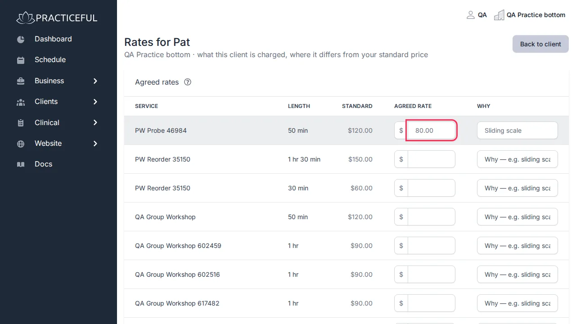Open the QA Practice bottom switcher

530,15
